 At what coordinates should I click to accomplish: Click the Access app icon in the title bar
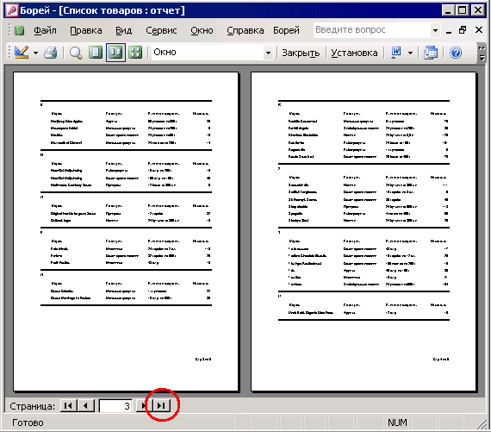tap(12, 10)
